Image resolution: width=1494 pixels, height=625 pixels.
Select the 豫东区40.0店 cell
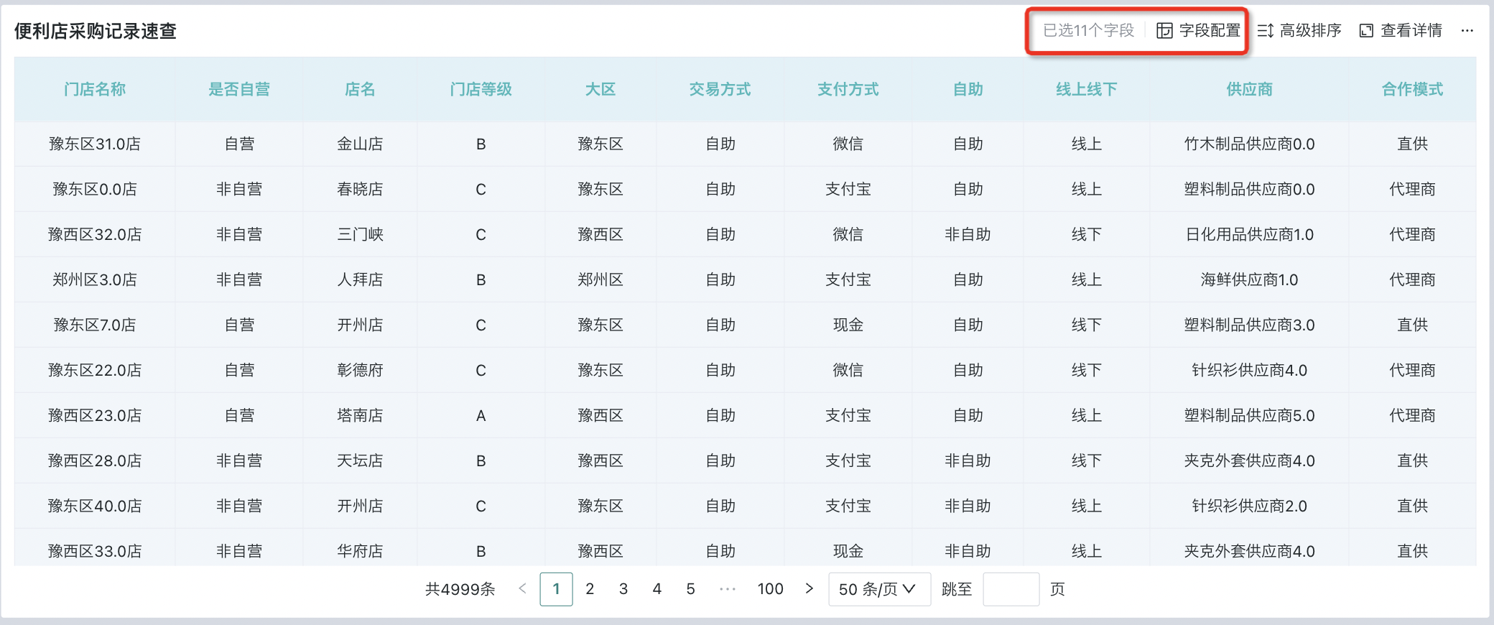click(95, 506)
